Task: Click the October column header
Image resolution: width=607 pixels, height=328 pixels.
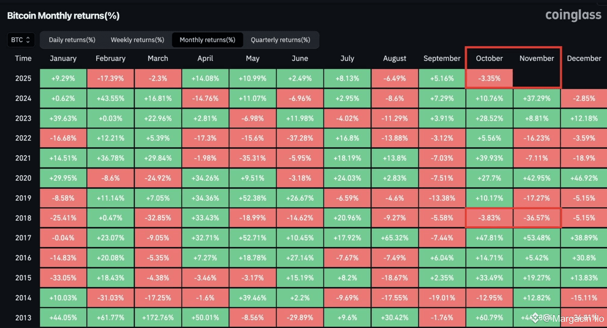Action: click(x=489, y=58)
